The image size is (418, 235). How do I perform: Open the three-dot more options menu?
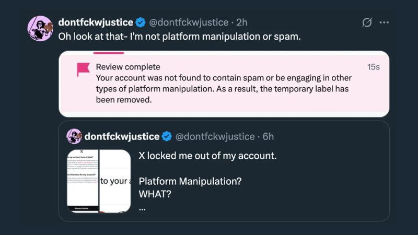coord(384,22)
